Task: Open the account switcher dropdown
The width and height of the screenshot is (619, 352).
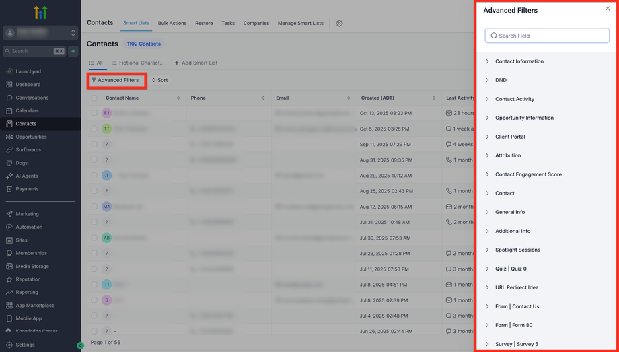Action: point(40,33)
